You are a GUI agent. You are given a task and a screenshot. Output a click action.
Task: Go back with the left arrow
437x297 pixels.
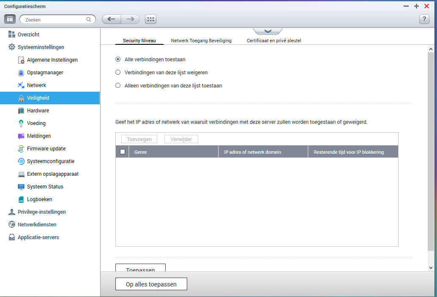coord(112,19)
